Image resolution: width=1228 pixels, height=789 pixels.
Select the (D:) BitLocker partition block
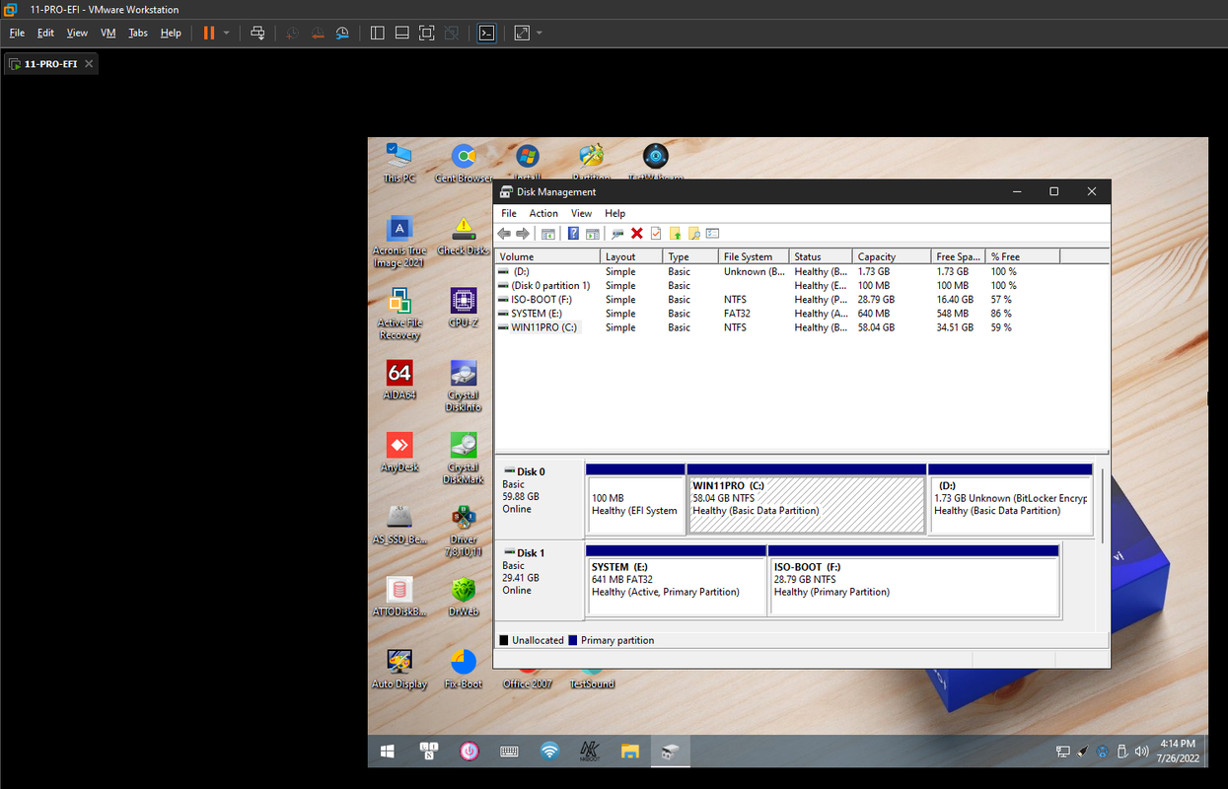coord(1011,499)
